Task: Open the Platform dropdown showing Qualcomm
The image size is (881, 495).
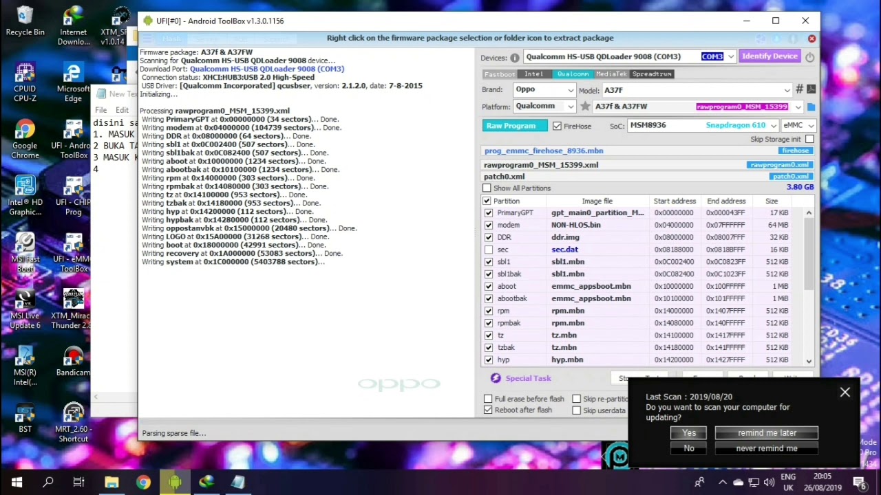Action: [571, 107]
